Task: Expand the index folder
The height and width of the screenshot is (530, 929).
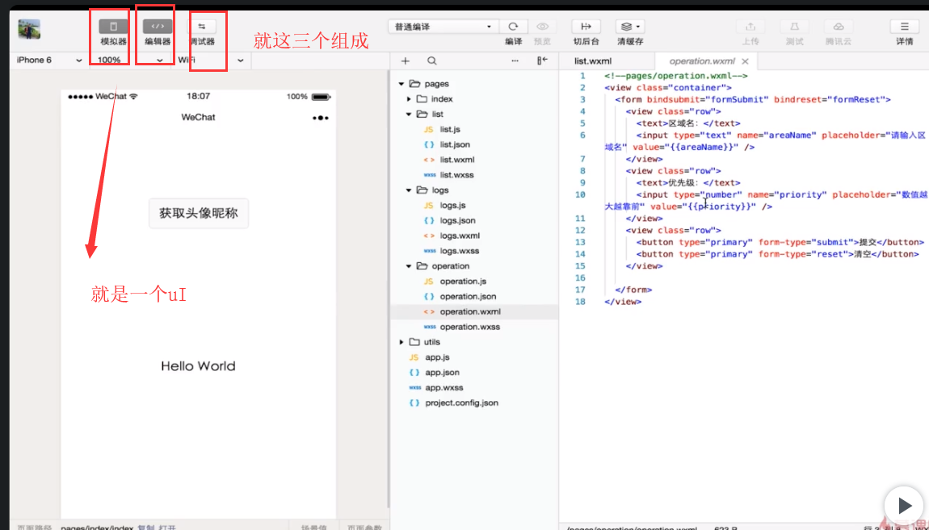Action: [409, 98]
